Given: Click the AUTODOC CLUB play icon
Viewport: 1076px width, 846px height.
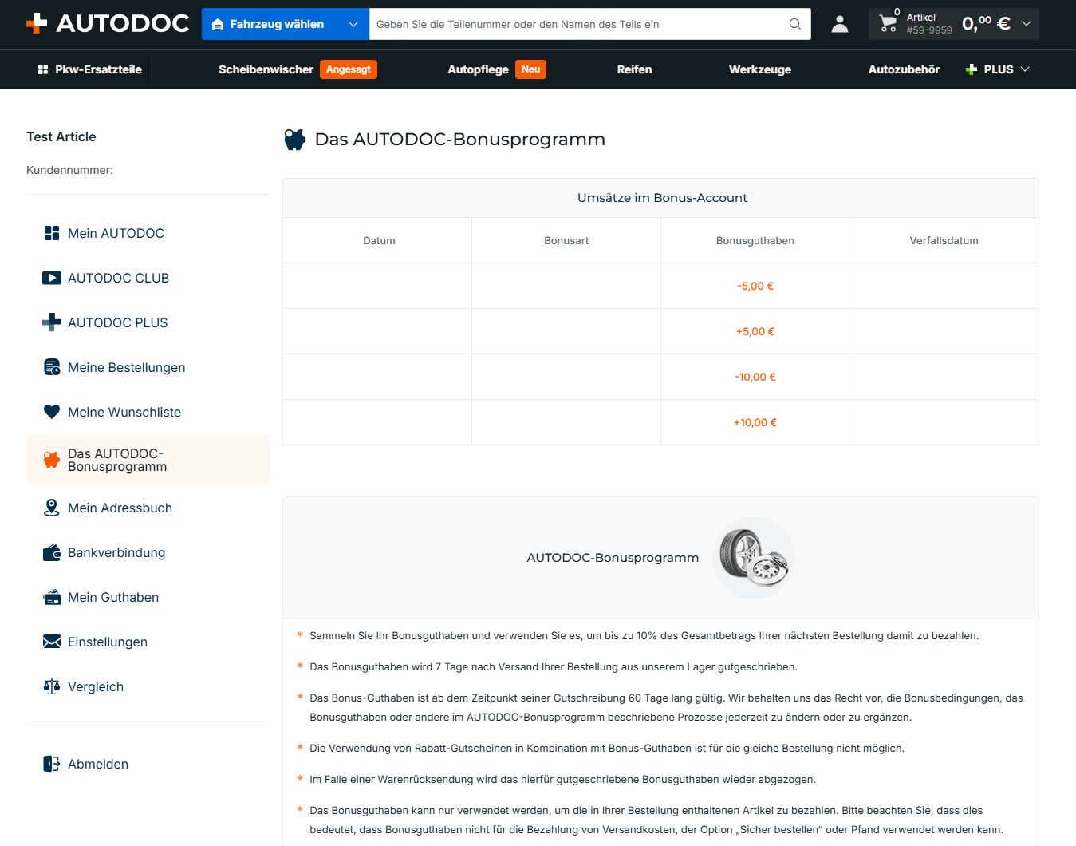Looking at the screenshot, I should (x=52, y=278).
